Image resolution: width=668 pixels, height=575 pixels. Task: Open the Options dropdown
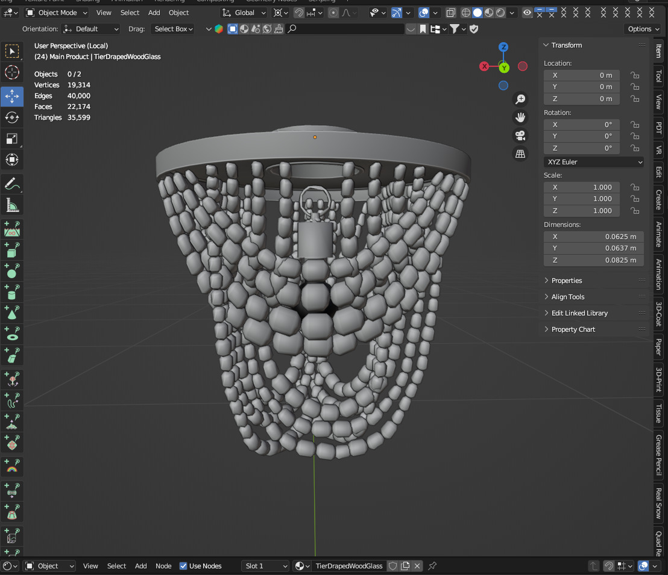(x=643, y=29)
